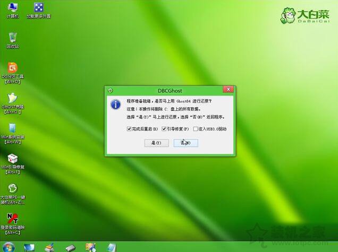Uncheck the 完成后重启 checkbox
The image size is (338, 252).
click(129, 129)
